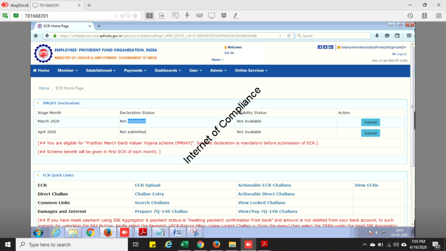The height and width of the screenshot is (251, 446).
Task: Click the EPFO organisation logo
Action: coord(43,54)
